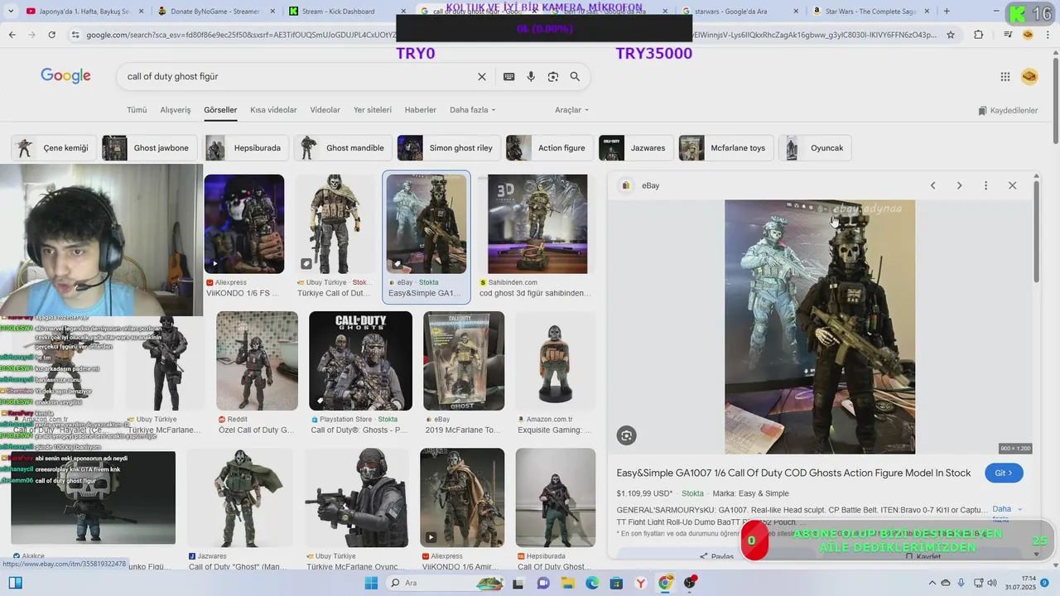Open the Playstation Store Call of Duty Ghosts thumbnail
This screenshot has width=1060, height=596.
[x=360, y=361]
